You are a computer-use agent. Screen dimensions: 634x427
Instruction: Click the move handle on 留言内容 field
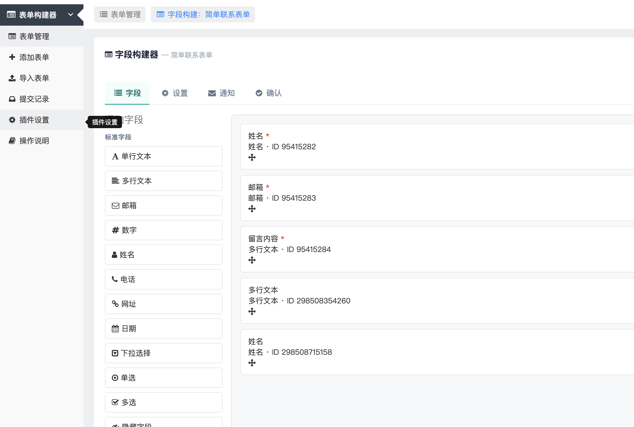click(x=252, y=260)
